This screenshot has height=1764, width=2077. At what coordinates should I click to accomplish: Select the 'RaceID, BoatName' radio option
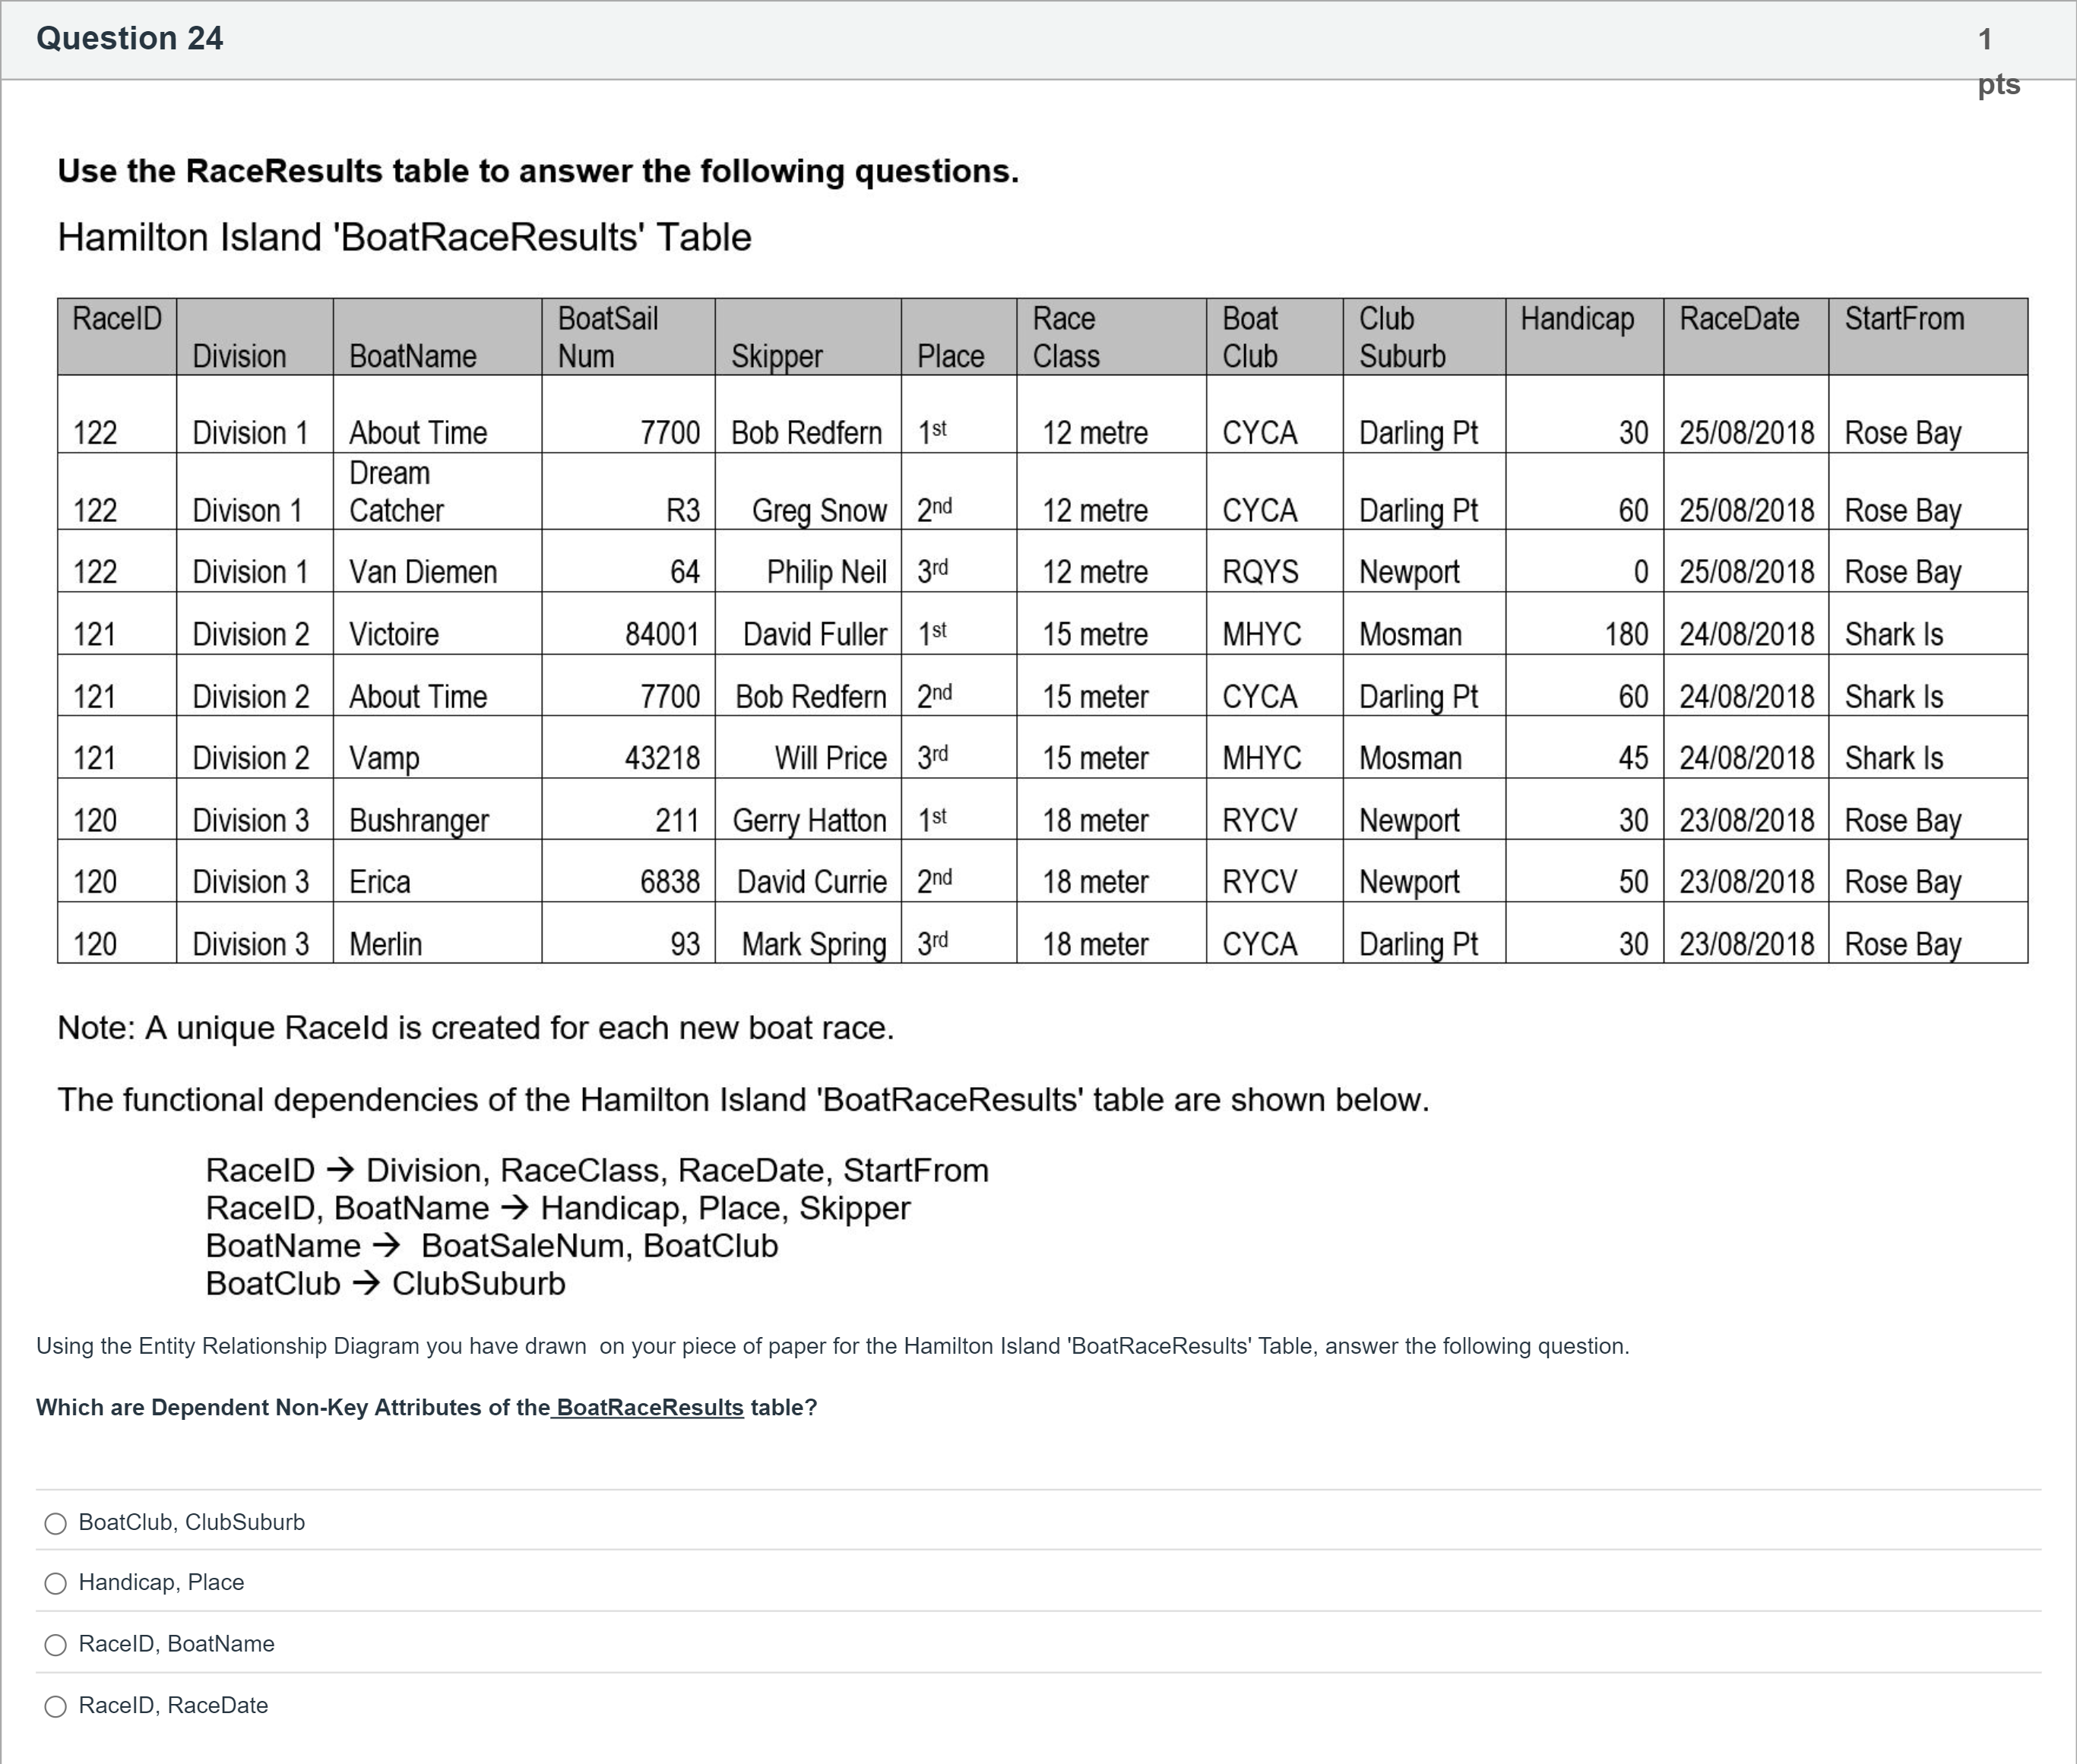56,1645
